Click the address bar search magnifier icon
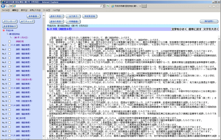Screen dimensions: 221x140 tap(101, 6)
